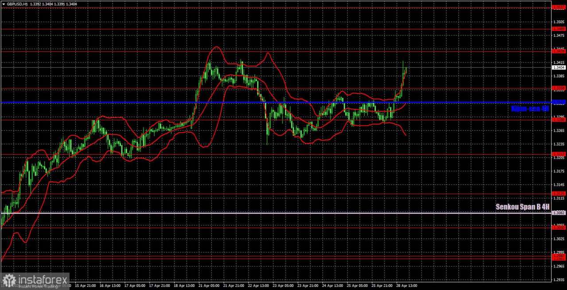Click the 1.3475 price axis value

pyautogui.click(x=559, y=35)
